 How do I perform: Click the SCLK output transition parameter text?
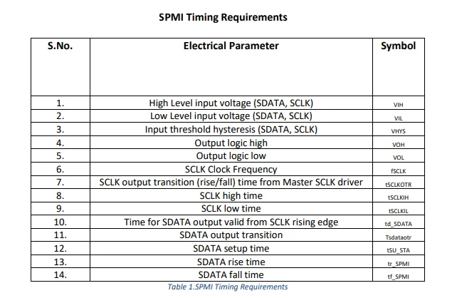(x=231, y=183)
